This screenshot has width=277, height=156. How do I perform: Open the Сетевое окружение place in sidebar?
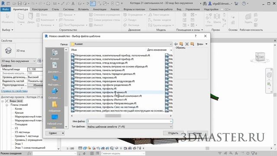tap(55, 94)
